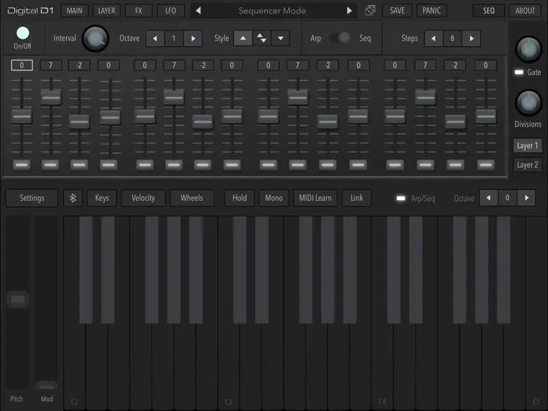The image size is (548, 411).
Task: Go to previous preset with left arrow
Action: point(199,11)
